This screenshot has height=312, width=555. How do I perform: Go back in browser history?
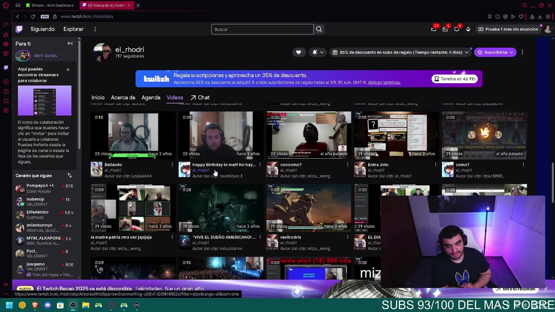(17, 16)
